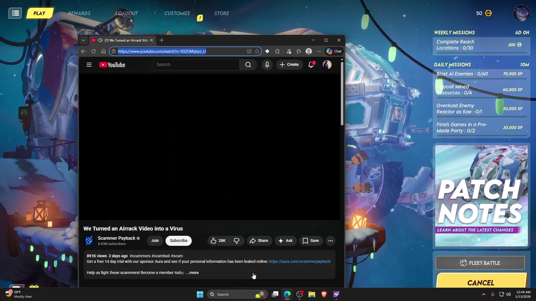Switch to the REWARDS tab in the game
The image size is (536, 301).
pos(79,13)
